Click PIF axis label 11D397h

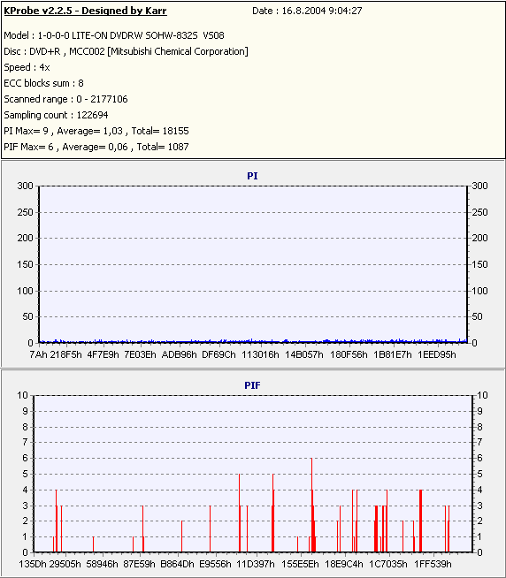[256, 564]
